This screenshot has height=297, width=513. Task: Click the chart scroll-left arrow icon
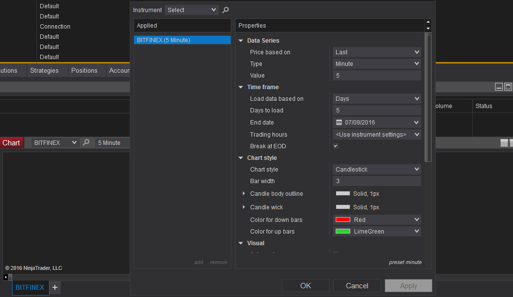tap(5, 277)
